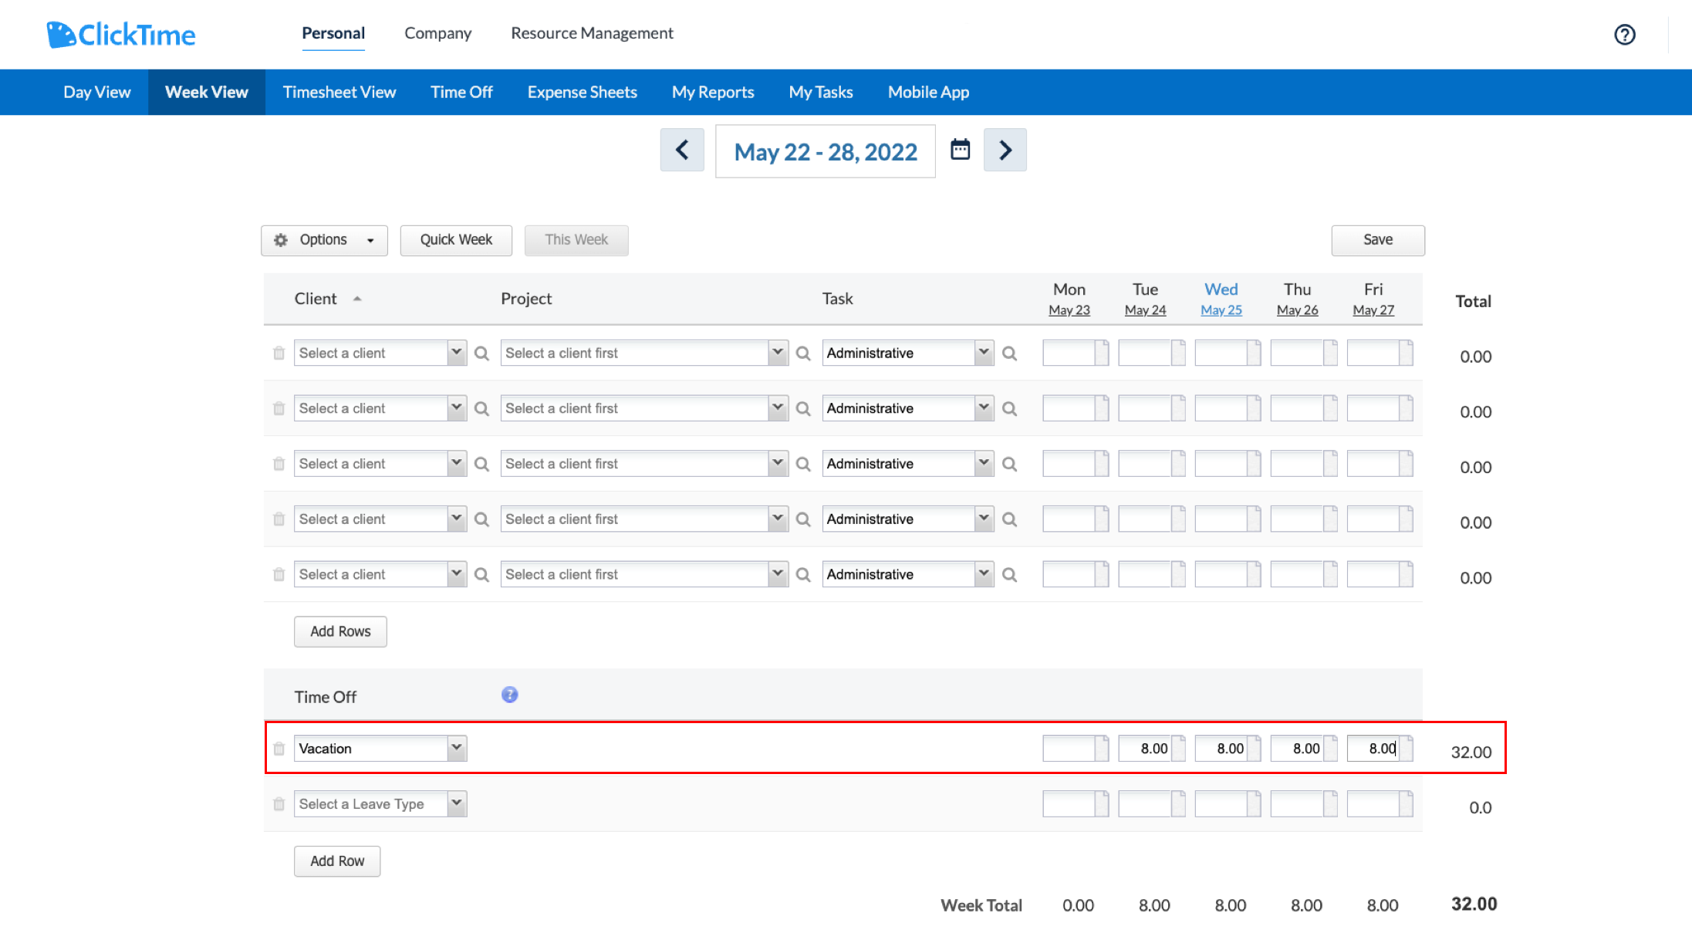Screen dimensions: 1692x940
Task: Click Leave Type row Tuesday hours field
Action: pyautogui.click(x=1145, y=804)
